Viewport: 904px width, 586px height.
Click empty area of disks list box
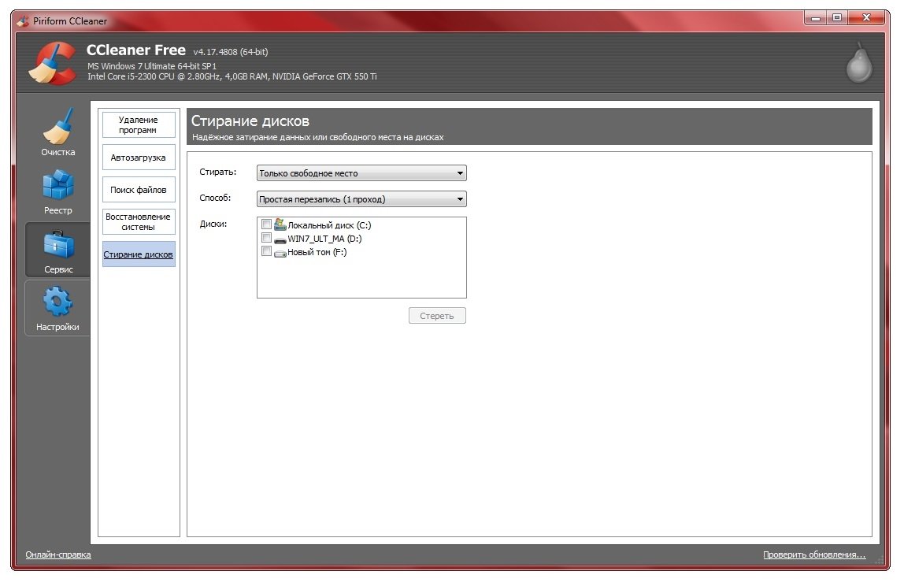tap(361, 279)
